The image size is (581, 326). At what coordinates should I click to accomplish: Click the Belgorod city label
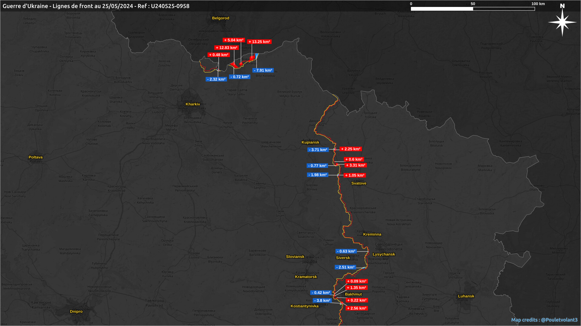[221, 18]
